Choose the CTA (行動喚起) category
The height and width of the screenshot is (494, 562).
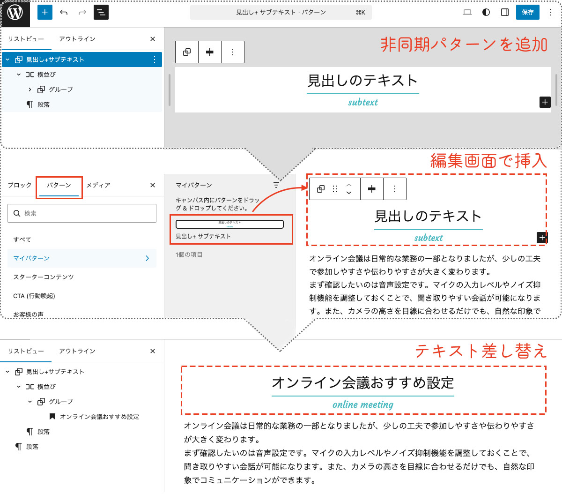tap(82, 296)
